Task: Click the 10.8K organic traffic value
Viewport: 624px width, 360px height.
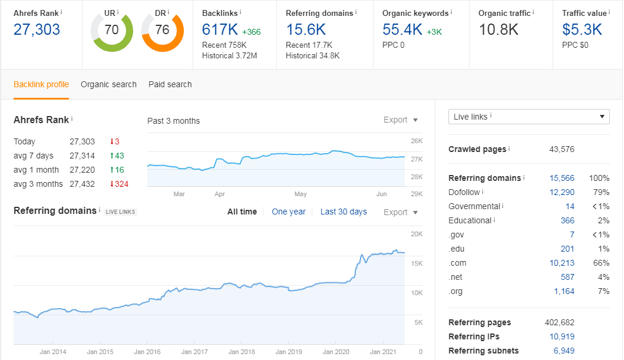Action: click(x=498, y=29)
